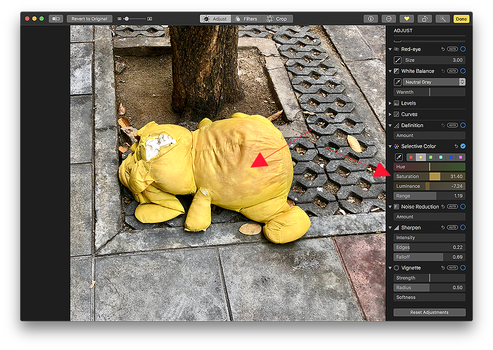Expand the Levels section
493x350 pixels.
point(390,103)
